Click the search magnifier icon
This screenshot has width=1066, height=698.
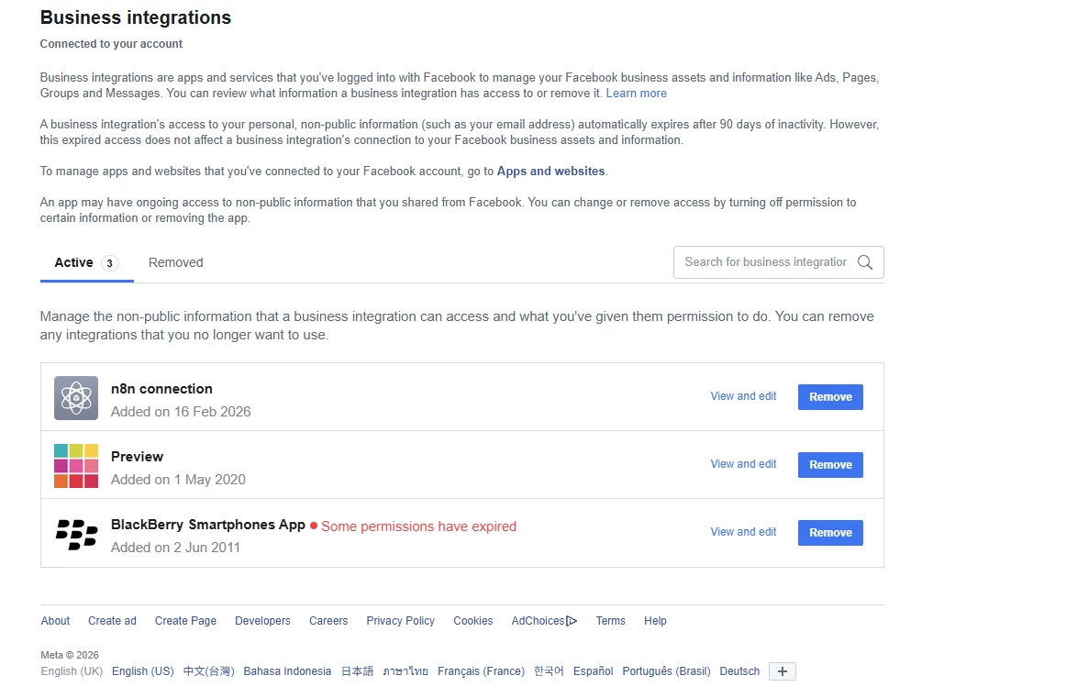[x=864, y=262]
